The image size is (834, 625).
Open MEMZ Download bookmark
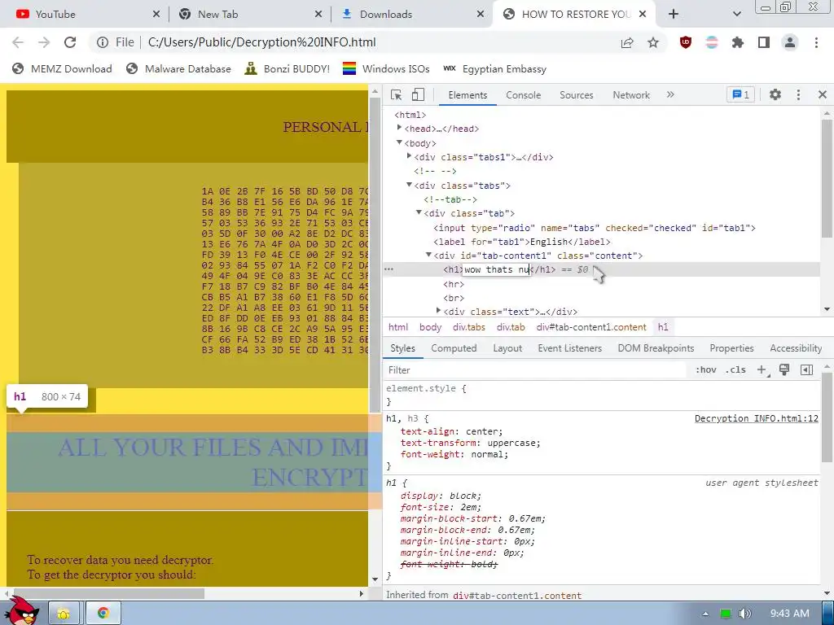62,68
